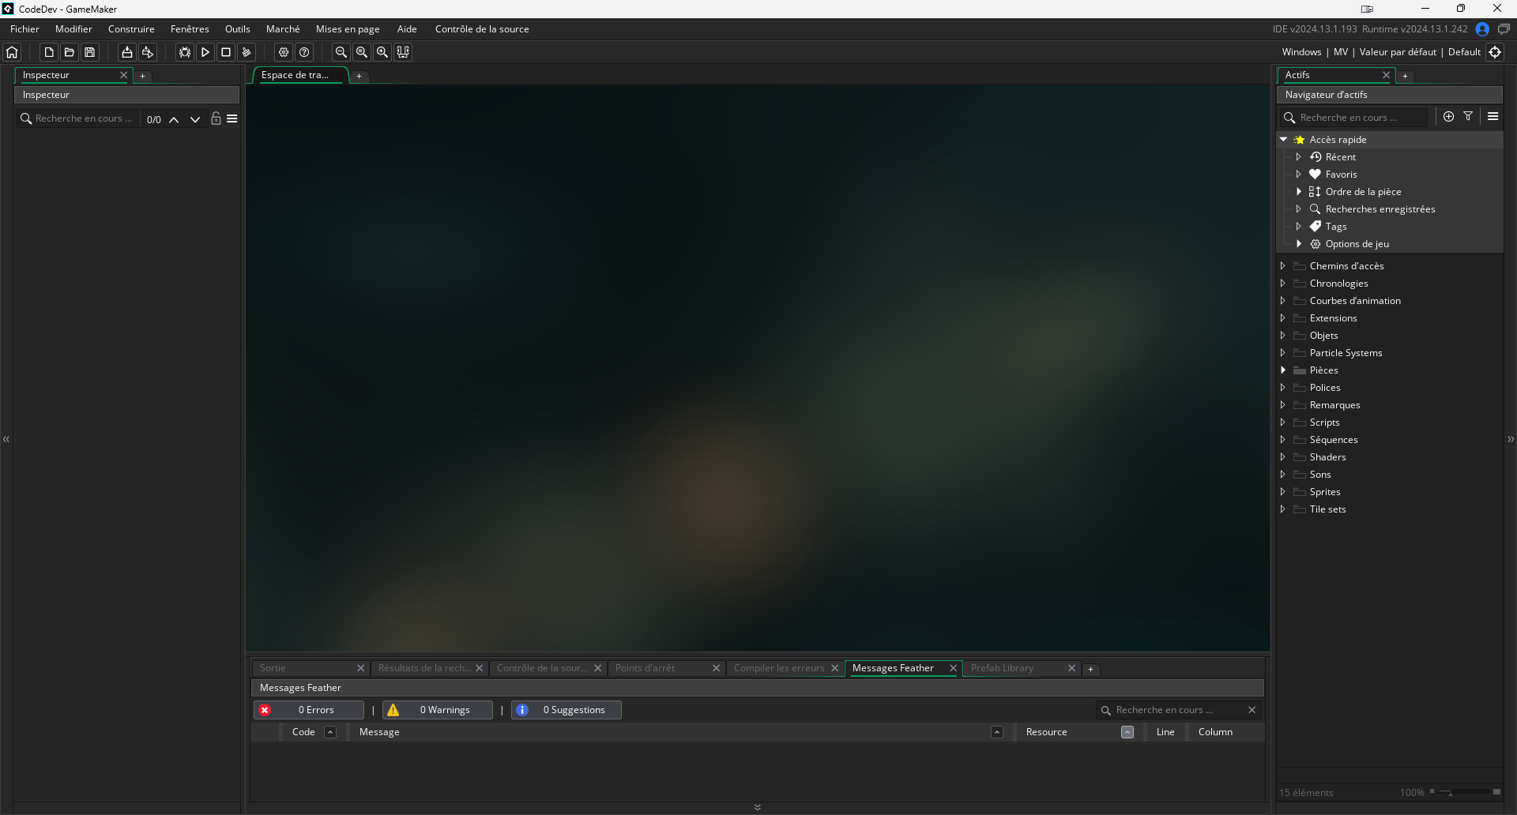
Task: Close the Messages Feather tab
Action: pyautogui.click(x=953, y=668)
